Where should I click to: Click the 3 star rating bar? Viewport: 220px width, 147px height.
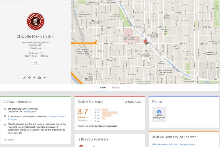pos(107,115)
